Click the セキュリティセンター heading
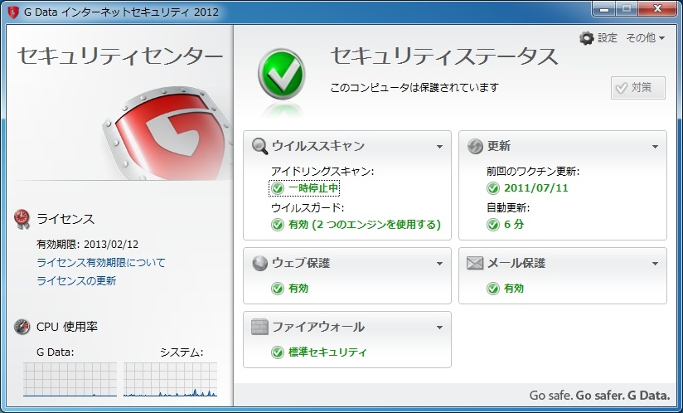Viewport: 683px width, 413px height. 120,56
